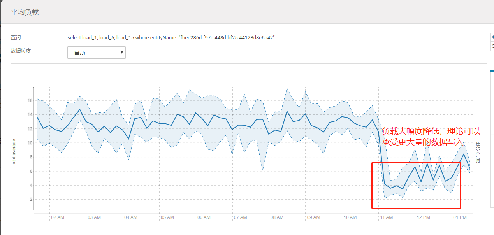
Task: Click the vertical "load average" axis title
Action: (x=14, y=152)
